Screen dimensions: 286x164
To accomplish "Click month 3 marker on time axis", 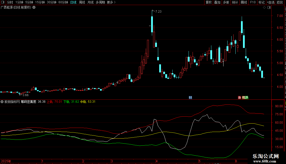I will pos(112,161).
